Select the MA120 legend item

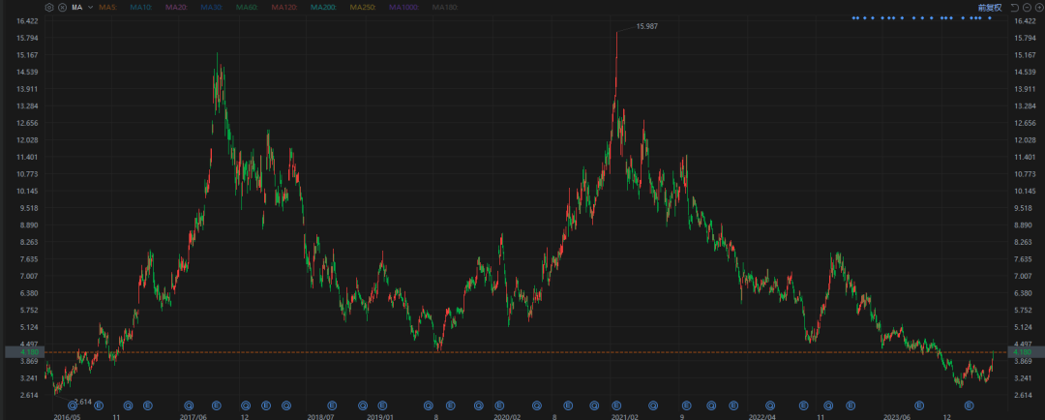pos(284,7)
